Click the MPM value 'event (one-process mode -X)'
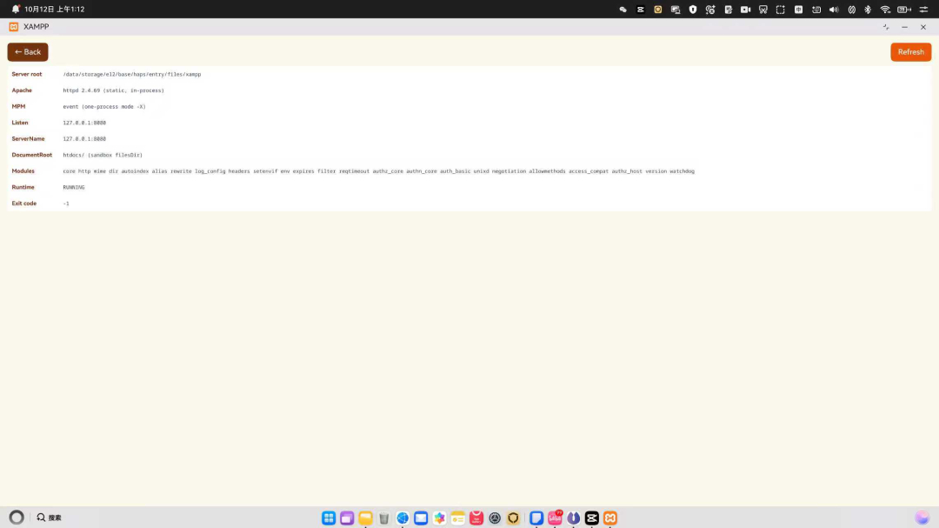939x528 pixels. [x=104, y=107]
